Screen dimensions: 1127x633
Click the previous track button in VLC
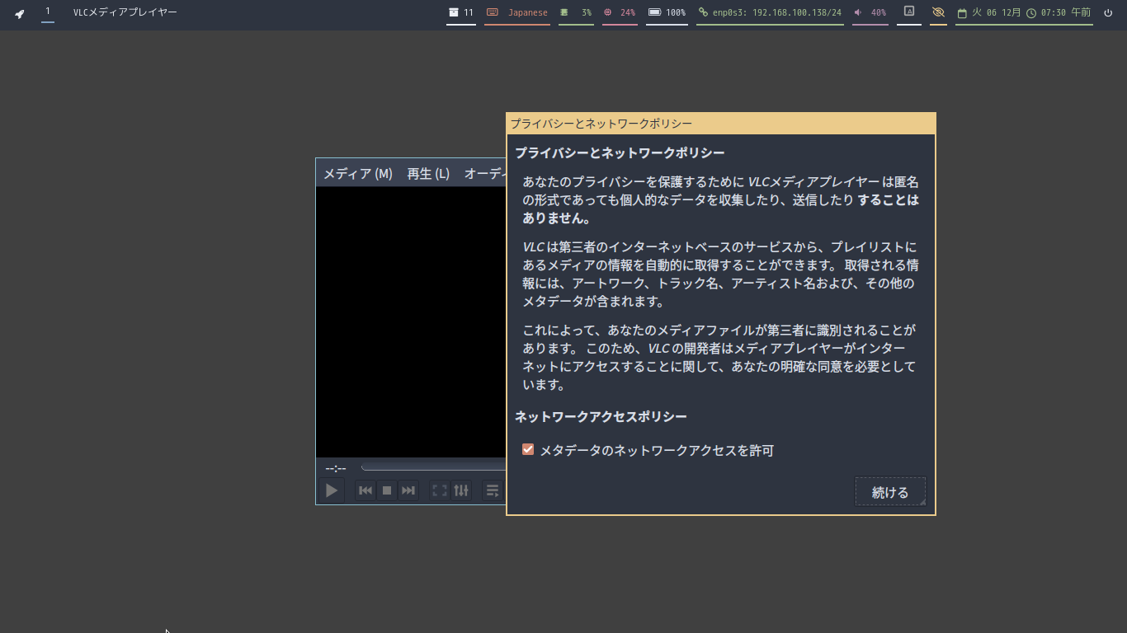tap(365, 490)
